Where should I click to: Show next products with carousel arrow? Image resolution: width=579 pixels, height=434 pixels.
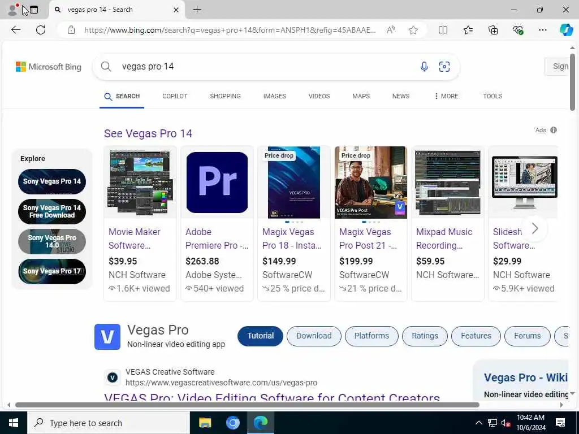point(535,229)
